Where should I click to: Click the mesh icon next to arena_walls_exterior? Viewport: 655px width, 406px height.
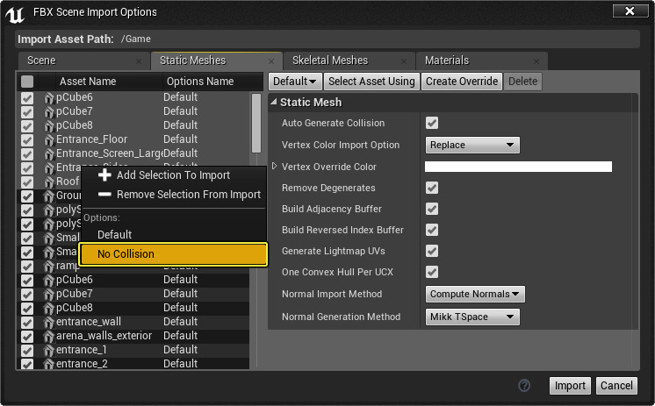[x=49, y=336]
